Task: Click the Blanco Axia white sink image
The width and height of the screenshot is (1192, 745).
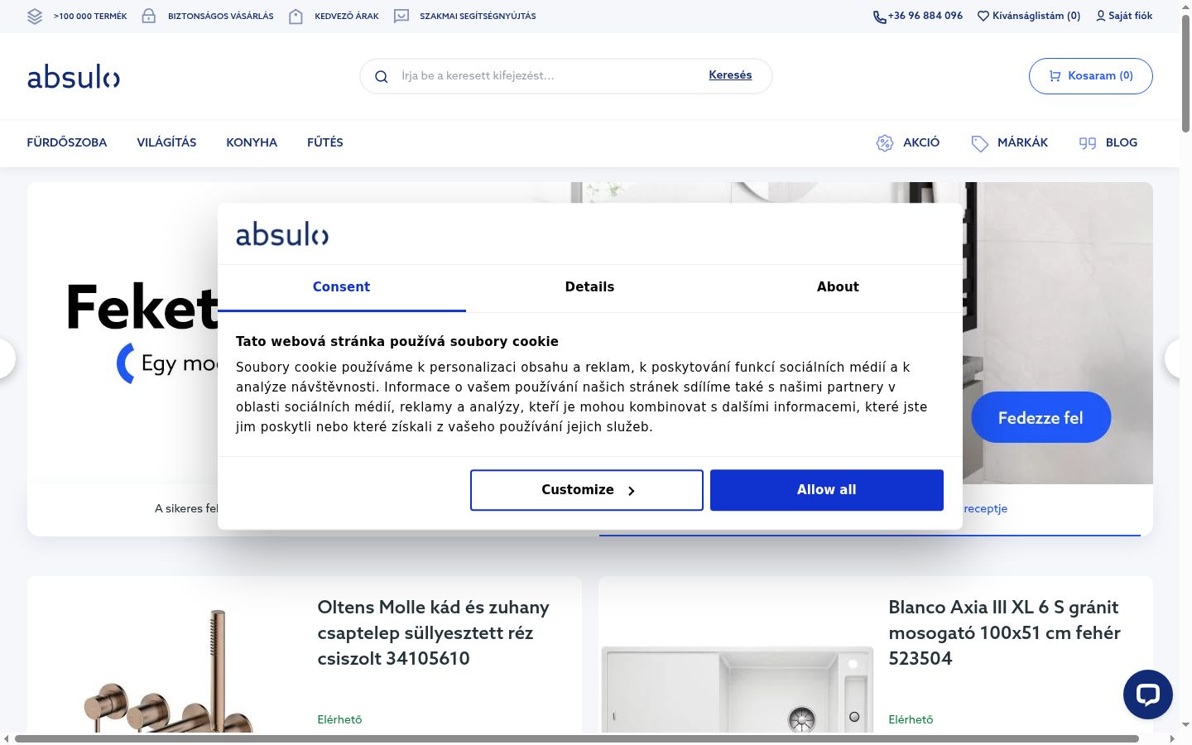Action: [x=737, y=690]
